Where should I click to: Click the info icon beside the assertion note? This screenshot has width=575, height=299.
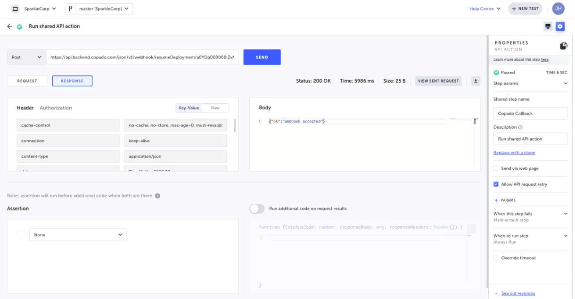pyautogui.click(x=157, y=196)
